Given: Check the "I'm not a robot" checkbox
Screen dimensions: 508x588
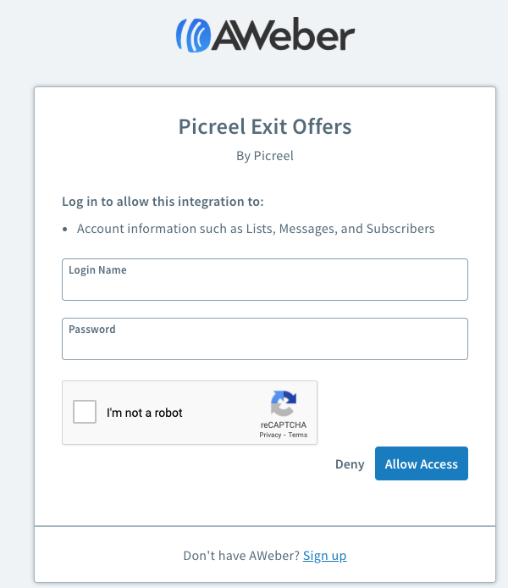Looking at the screenshot, I should point(85,413).
